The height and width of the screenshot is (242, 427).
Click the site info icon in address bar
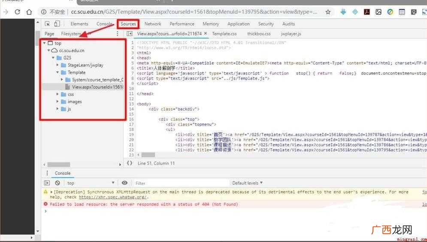(43, 12)
